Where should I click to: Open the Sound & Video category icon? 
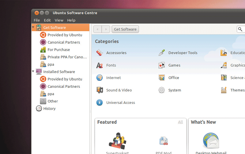click(x=100, y=90)
